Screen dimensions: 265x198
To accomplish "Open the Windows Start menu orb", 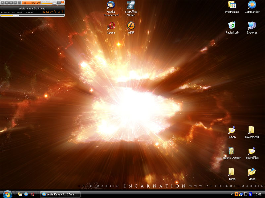I will pyautogui.click(x=7, y=194).
